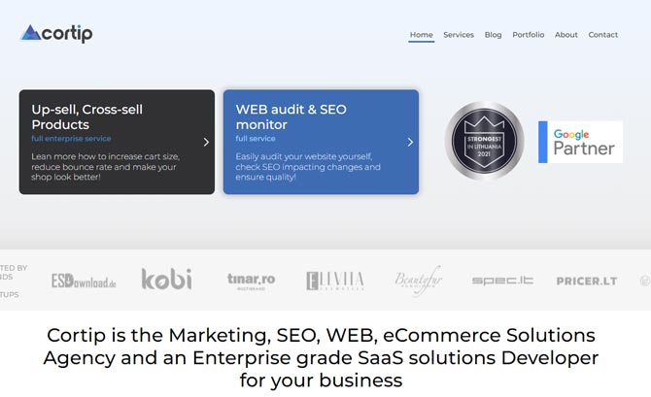Open the Up-sell, Cross-sell Products card
651x397 pixels.
pos(117,142)
